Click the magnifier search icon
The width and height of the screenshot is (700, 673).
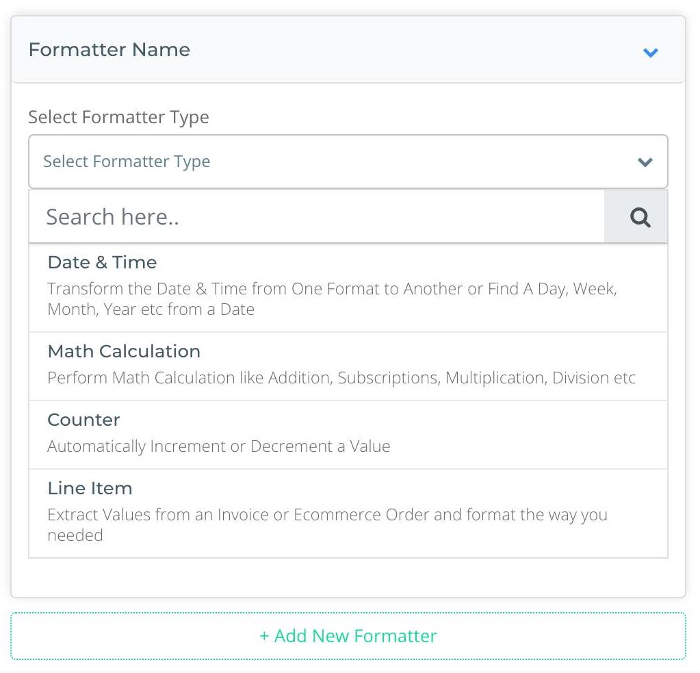click(x=640, y=218)
